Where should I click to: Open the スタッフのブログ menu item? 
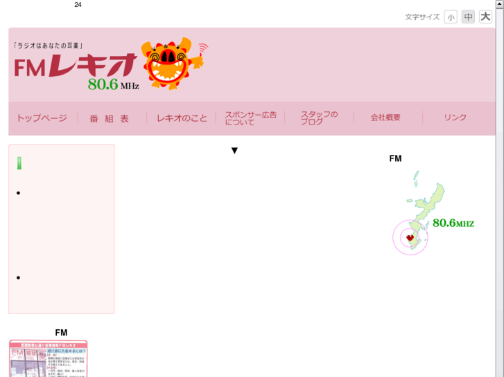click(319, 118)
